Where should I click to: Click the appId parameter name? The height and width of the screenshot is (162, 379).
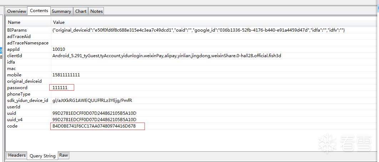(13, 49)
